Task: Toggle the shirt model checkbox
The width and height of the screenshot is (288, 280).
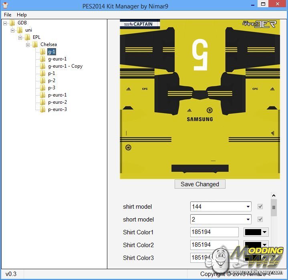Action: point(260,207)
